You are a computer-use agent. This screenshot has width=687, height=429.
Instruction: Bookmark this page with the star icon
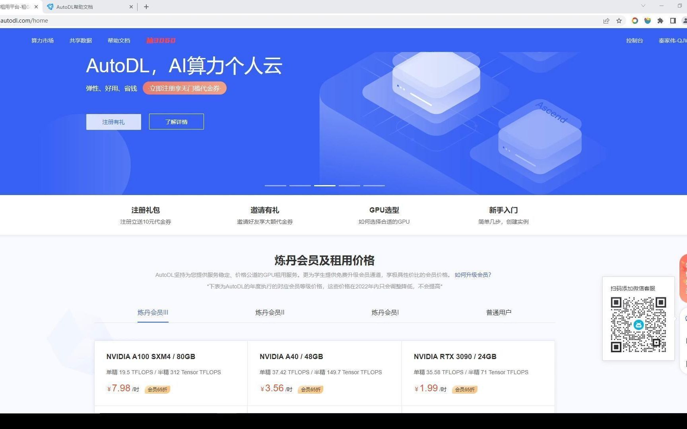pyautogui.click(x=619, y=21)
